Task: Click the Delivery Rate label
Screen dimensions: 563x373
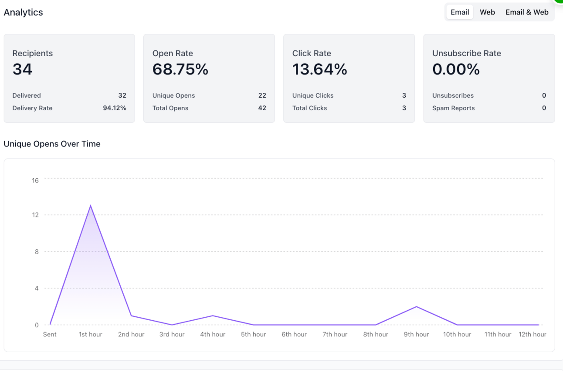Action: point(32,108)
